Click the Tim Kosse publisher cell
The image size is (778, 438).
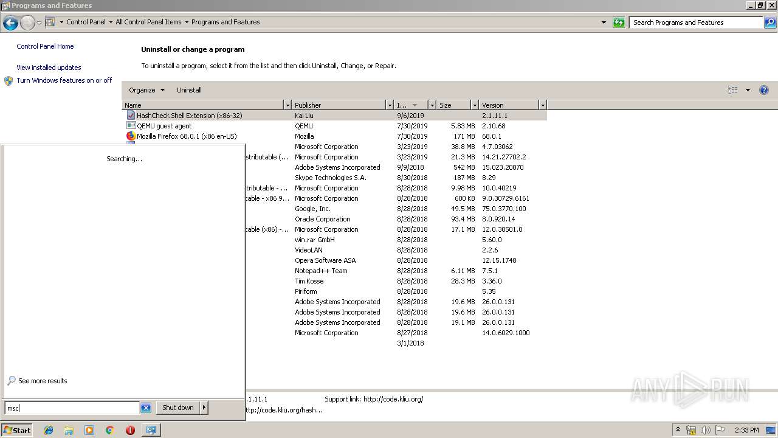309,281
